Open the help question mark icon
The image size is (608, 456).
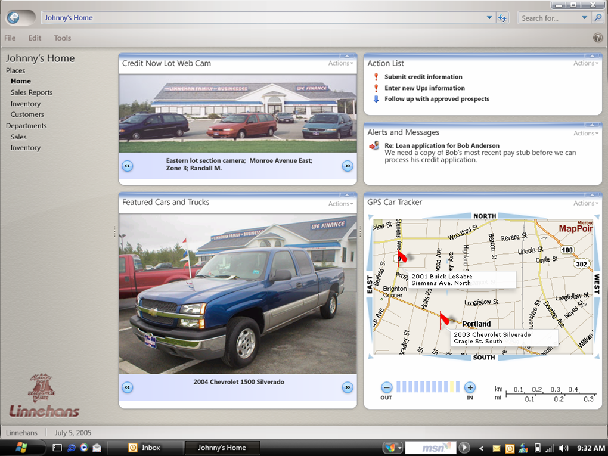tap(598, 38)
